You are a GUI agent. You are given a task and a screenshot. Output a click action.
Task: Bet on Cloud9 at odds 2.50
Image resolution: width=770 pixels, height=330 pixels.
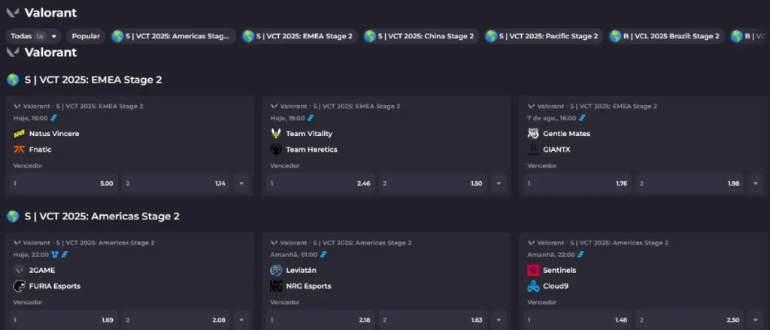pyautogui.click(x=690, y=320)
